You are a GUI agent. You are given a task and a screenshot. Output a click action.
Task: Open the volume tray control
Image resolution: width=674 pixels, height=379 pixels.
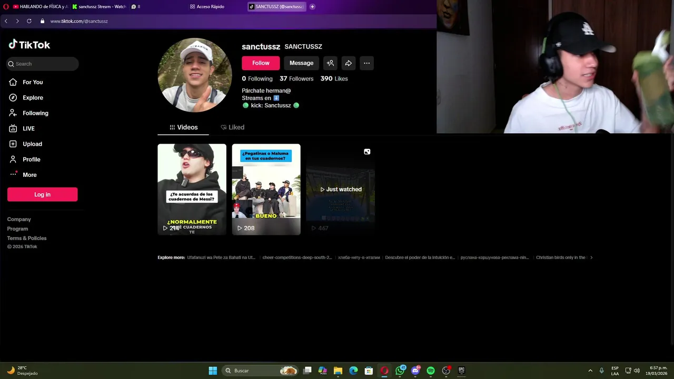tap(637, 371)
